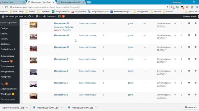Switch to the Подбор слов browser tab
The width and height of the screenshot is (199, 111).
(12, 2)
